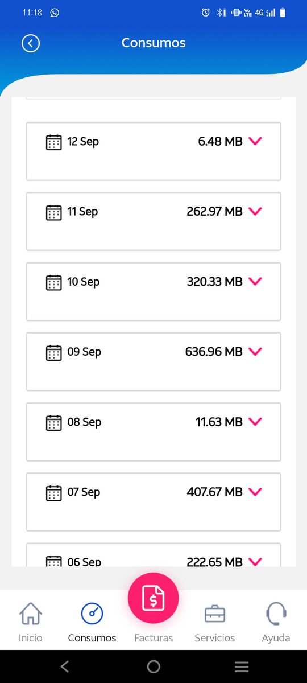Select the Consumos gauge icon

click(x=92, y=614)
